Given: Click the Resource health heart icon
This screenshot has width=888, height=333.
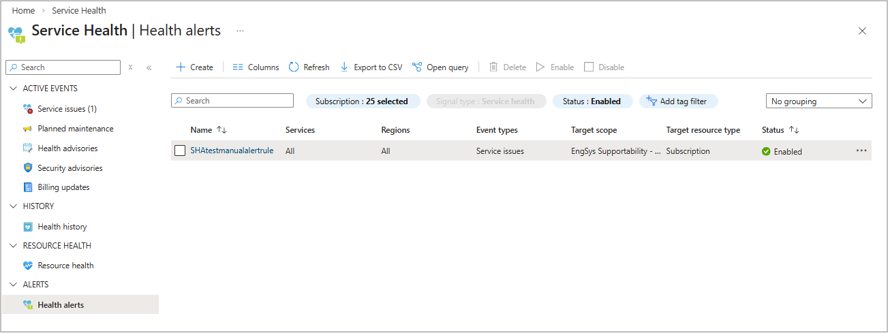Looking at the screenshot, I should click(28, 266).
